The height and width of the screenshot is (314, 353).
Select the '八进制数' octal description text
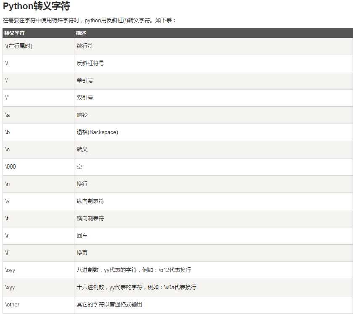(134, 270)
